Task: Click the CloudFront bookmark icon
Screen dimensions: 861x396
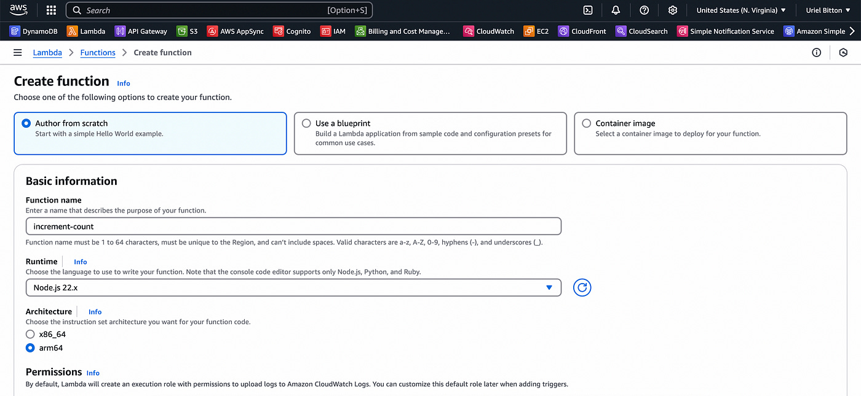Action: (x=563, y=31)
